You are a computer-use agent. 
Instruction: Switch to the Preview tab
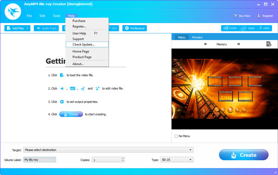pos(197,37)
